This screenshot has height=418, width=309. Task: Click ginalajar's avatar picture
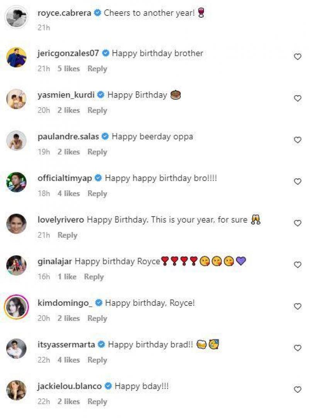point(16,265)
